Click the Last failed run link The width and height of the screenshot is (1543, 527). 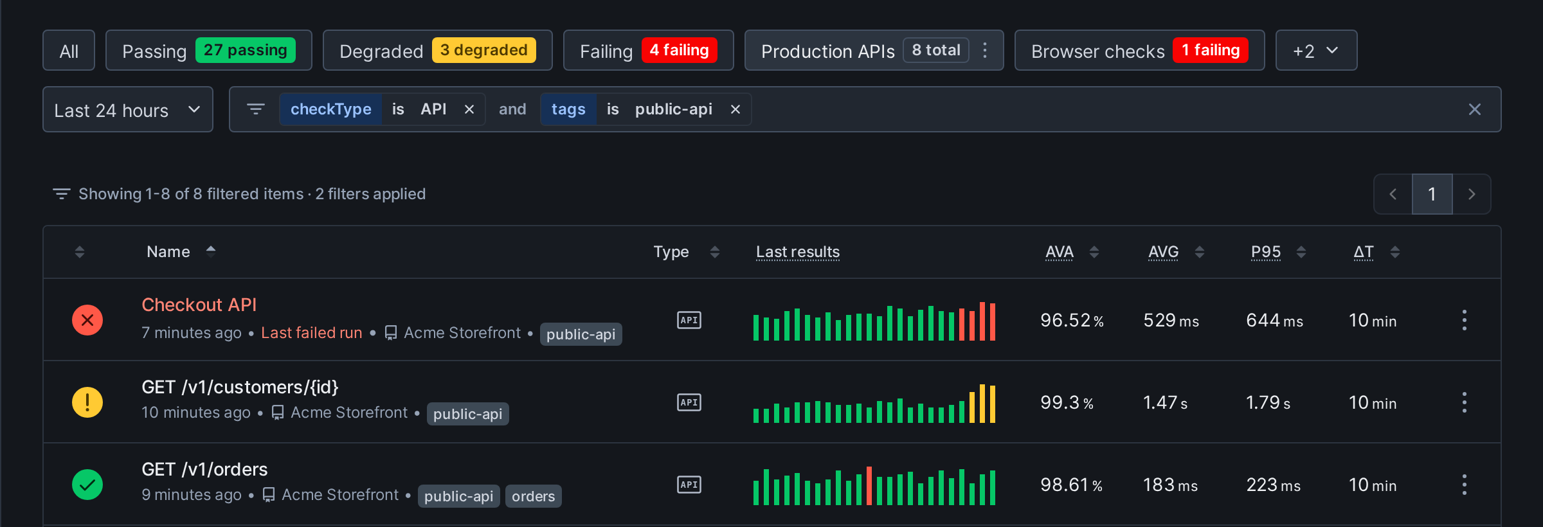coord(312,333)
